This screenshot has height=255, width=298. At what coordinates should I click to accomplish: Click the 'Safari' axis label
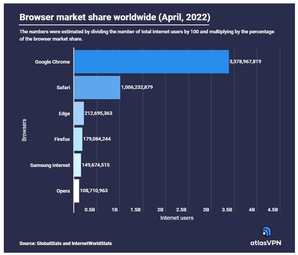[63, 87]
